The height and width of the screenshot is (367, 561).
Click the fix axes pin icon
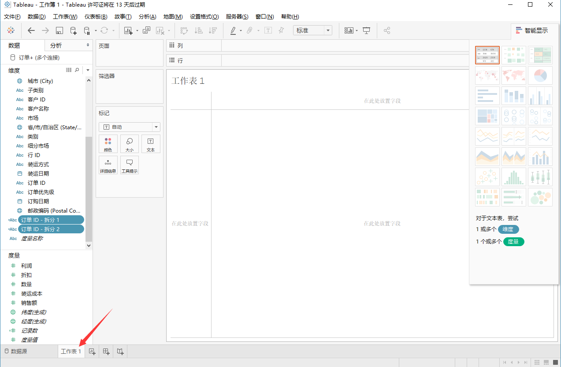coord(281,30)
